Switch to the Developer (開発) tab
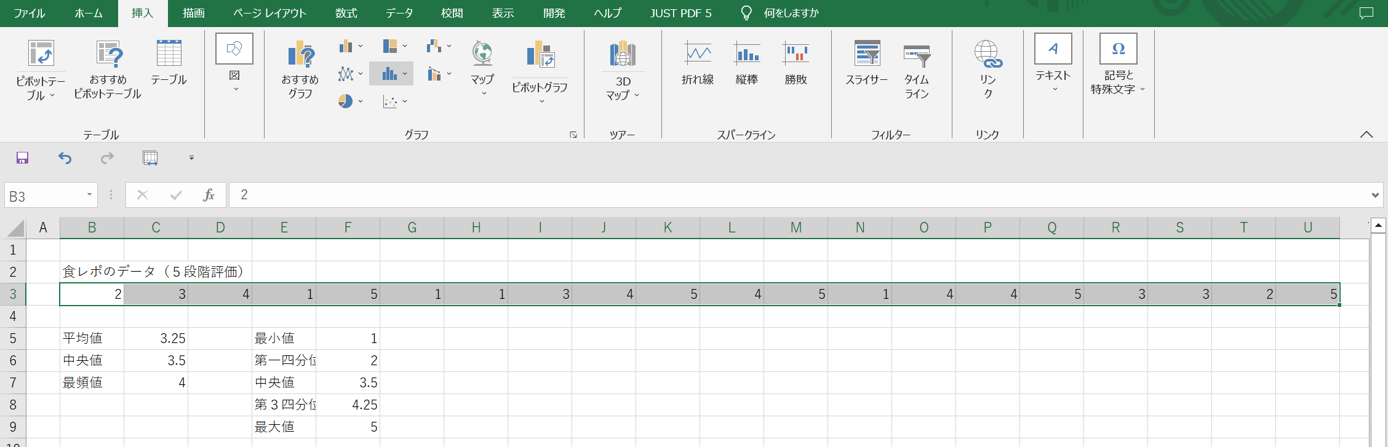This screenshot has width=1388, height=447. [554, 13]
